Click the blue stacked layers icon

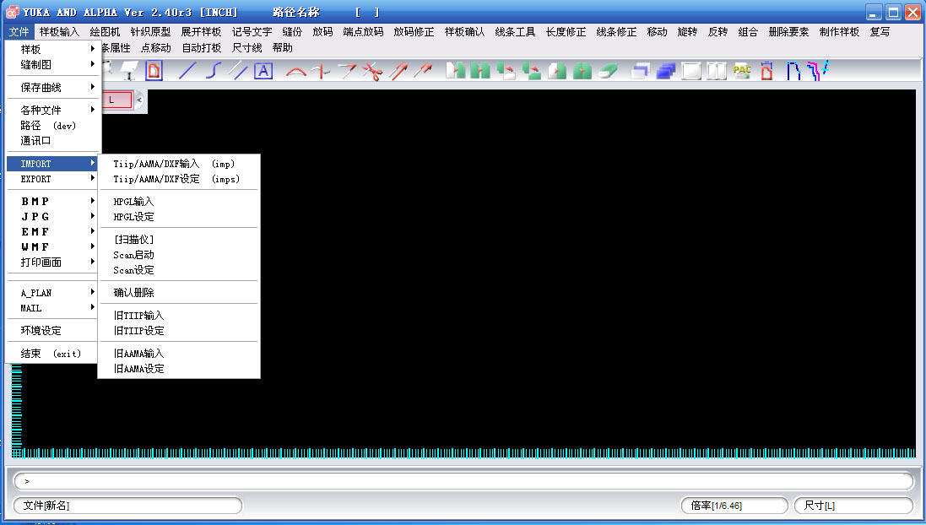(665, 71)
